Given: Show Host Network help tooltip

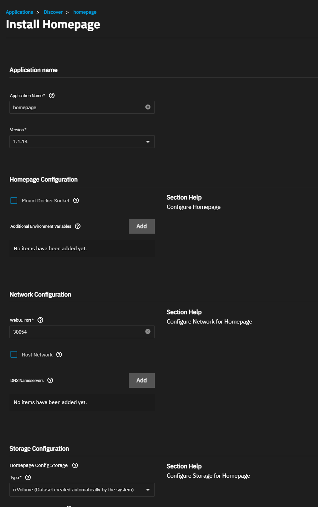Looking at the screenshot, I should coord(59,355).
